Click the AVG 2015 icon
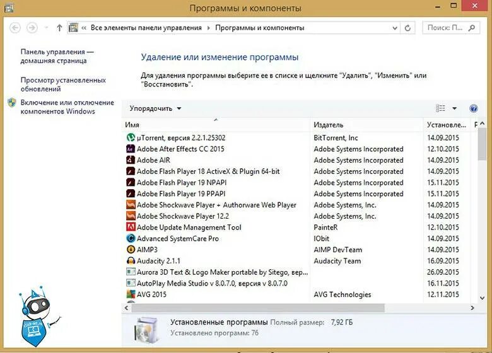Screen dimensions: 492x353 point(131,294)
